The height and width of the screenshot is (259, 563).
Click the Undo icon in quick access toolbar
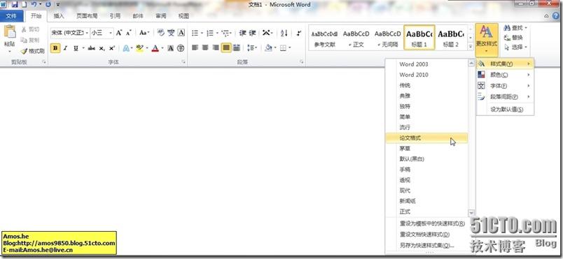(x=34, y=5)
